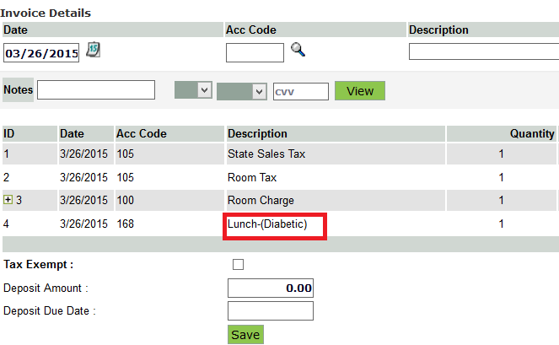
Task: Click the Acc Code search magnifier icon
Action: (298, 51)
